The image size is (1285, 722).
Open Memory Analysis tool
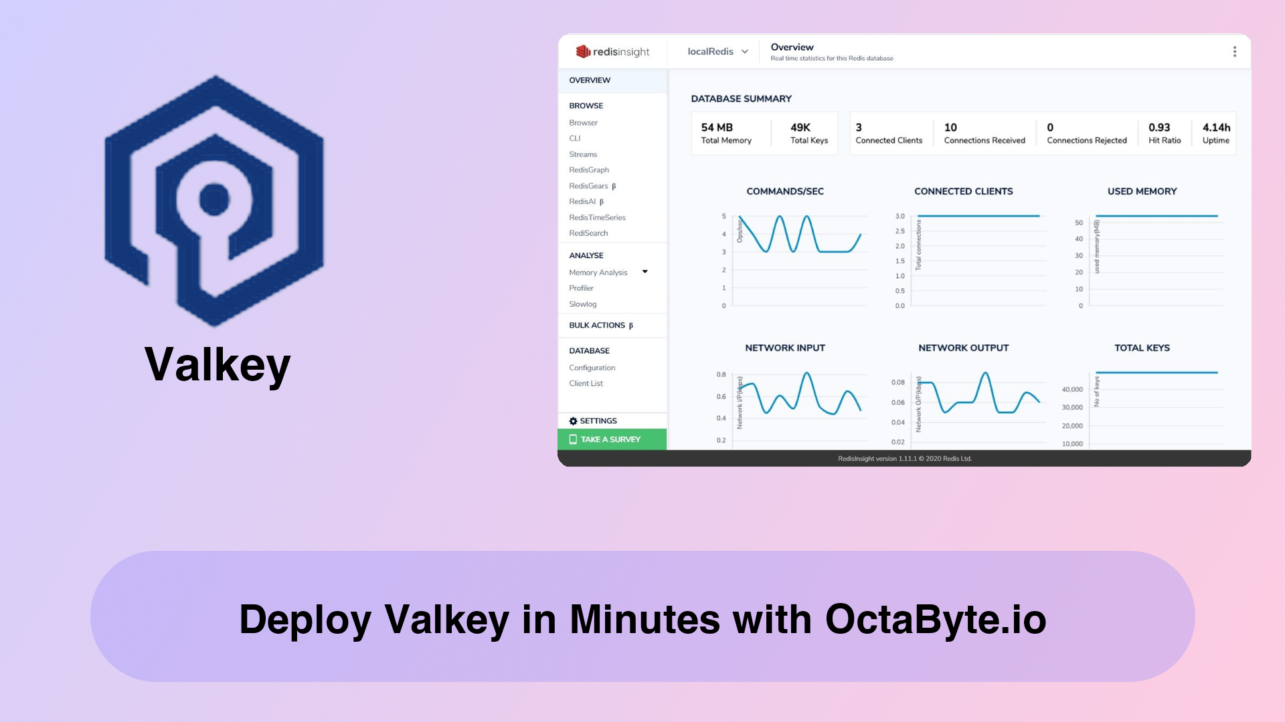pos(598,272)
